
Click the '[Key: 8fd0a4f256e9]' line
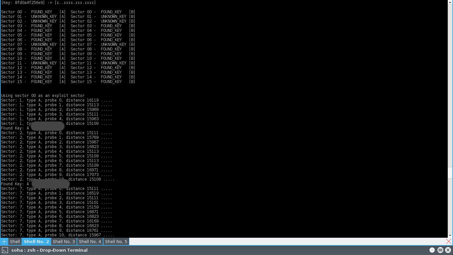[x=48, y=3]
